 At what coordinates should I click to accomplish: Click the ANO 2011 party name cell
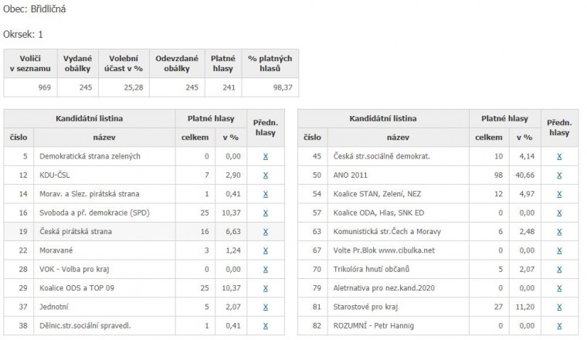tap(399, 175)
